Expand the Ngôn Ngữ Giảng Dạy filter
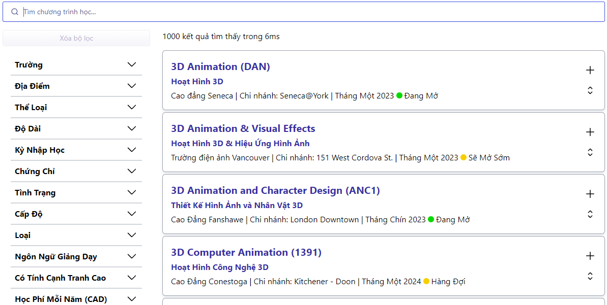Image resolution: width=607 pixels, height=305 pixels. [76, 256]
